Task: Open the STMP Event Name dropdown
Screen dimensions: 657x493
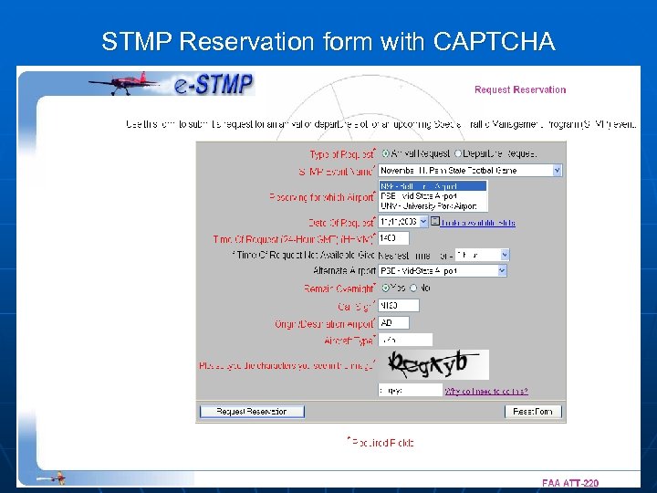Action: pos(470,170)
